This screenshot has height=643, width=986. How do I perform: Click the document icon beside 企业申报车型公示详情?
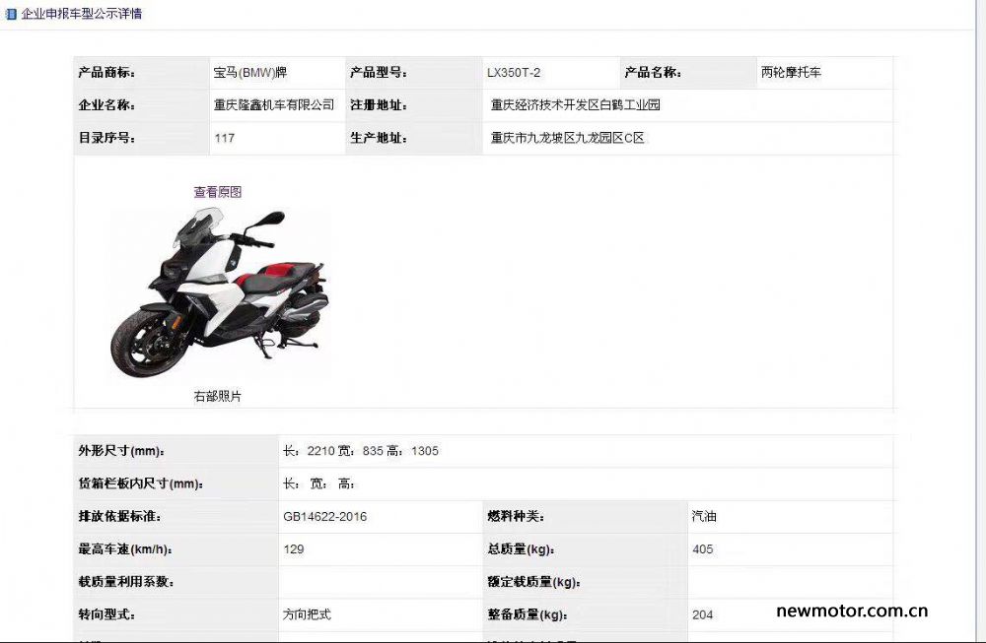11,13
